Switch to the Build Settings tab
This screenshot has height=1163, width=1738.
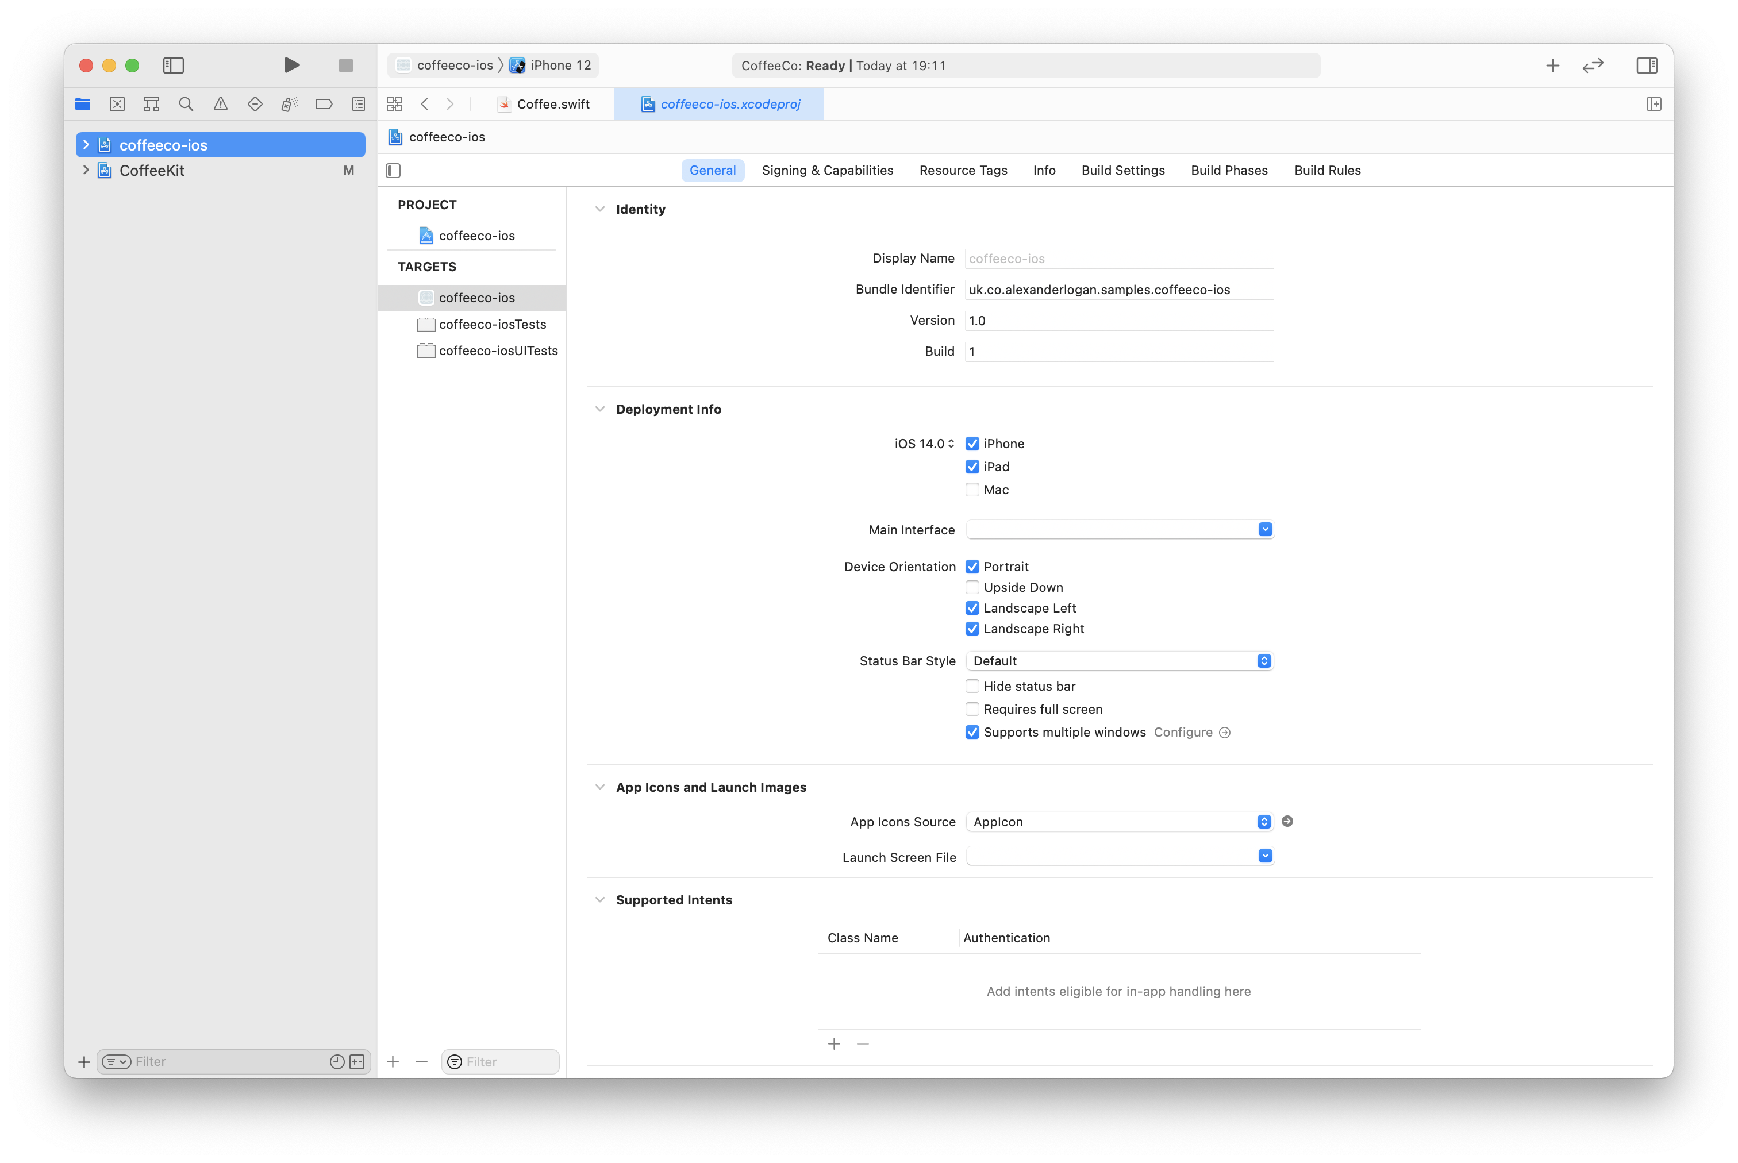point(1122,171)
